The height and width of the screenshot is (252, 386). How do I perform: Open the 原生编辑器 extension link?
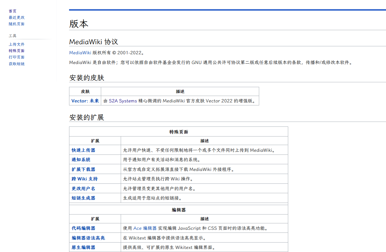point(83,247)
